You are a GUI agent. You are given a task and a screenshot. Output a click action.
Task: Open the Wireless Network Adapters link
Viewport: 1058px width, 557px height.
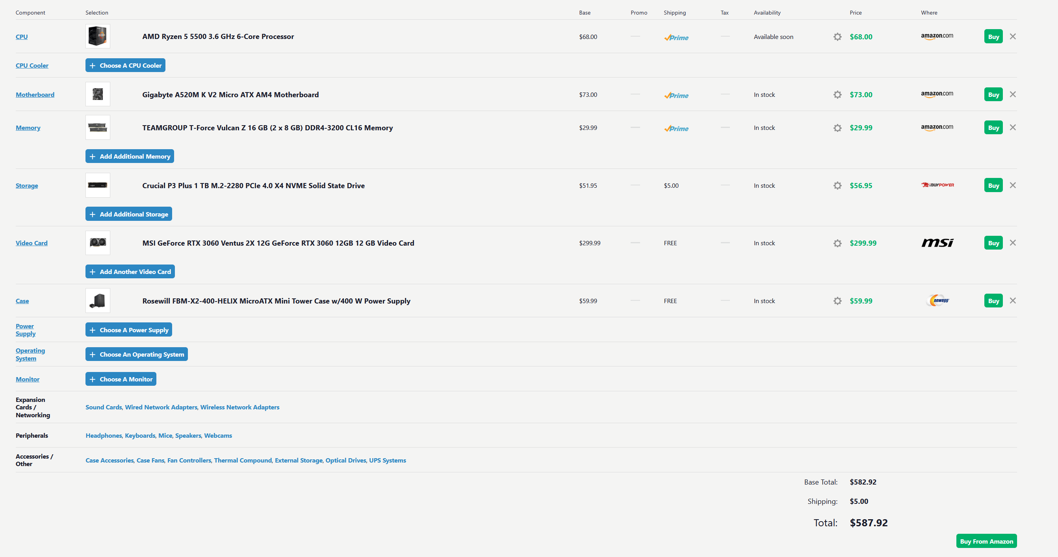[240, 407]
